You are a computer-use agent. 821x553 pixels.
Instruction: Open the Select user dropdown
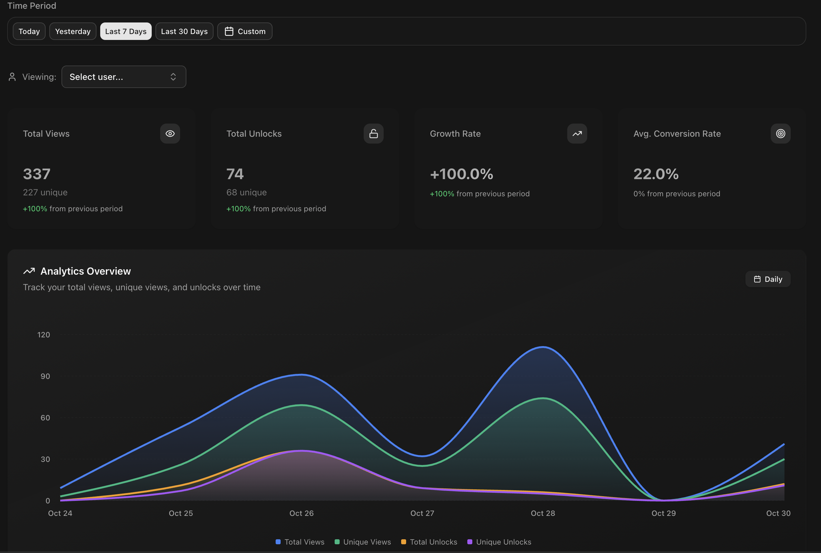124,76
